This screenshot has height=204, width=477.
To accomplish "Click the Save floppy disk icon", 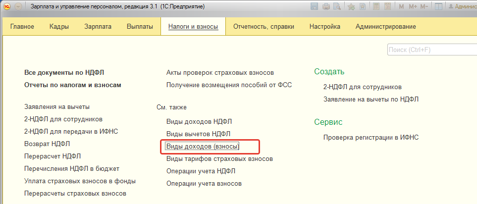I will 315,6.
